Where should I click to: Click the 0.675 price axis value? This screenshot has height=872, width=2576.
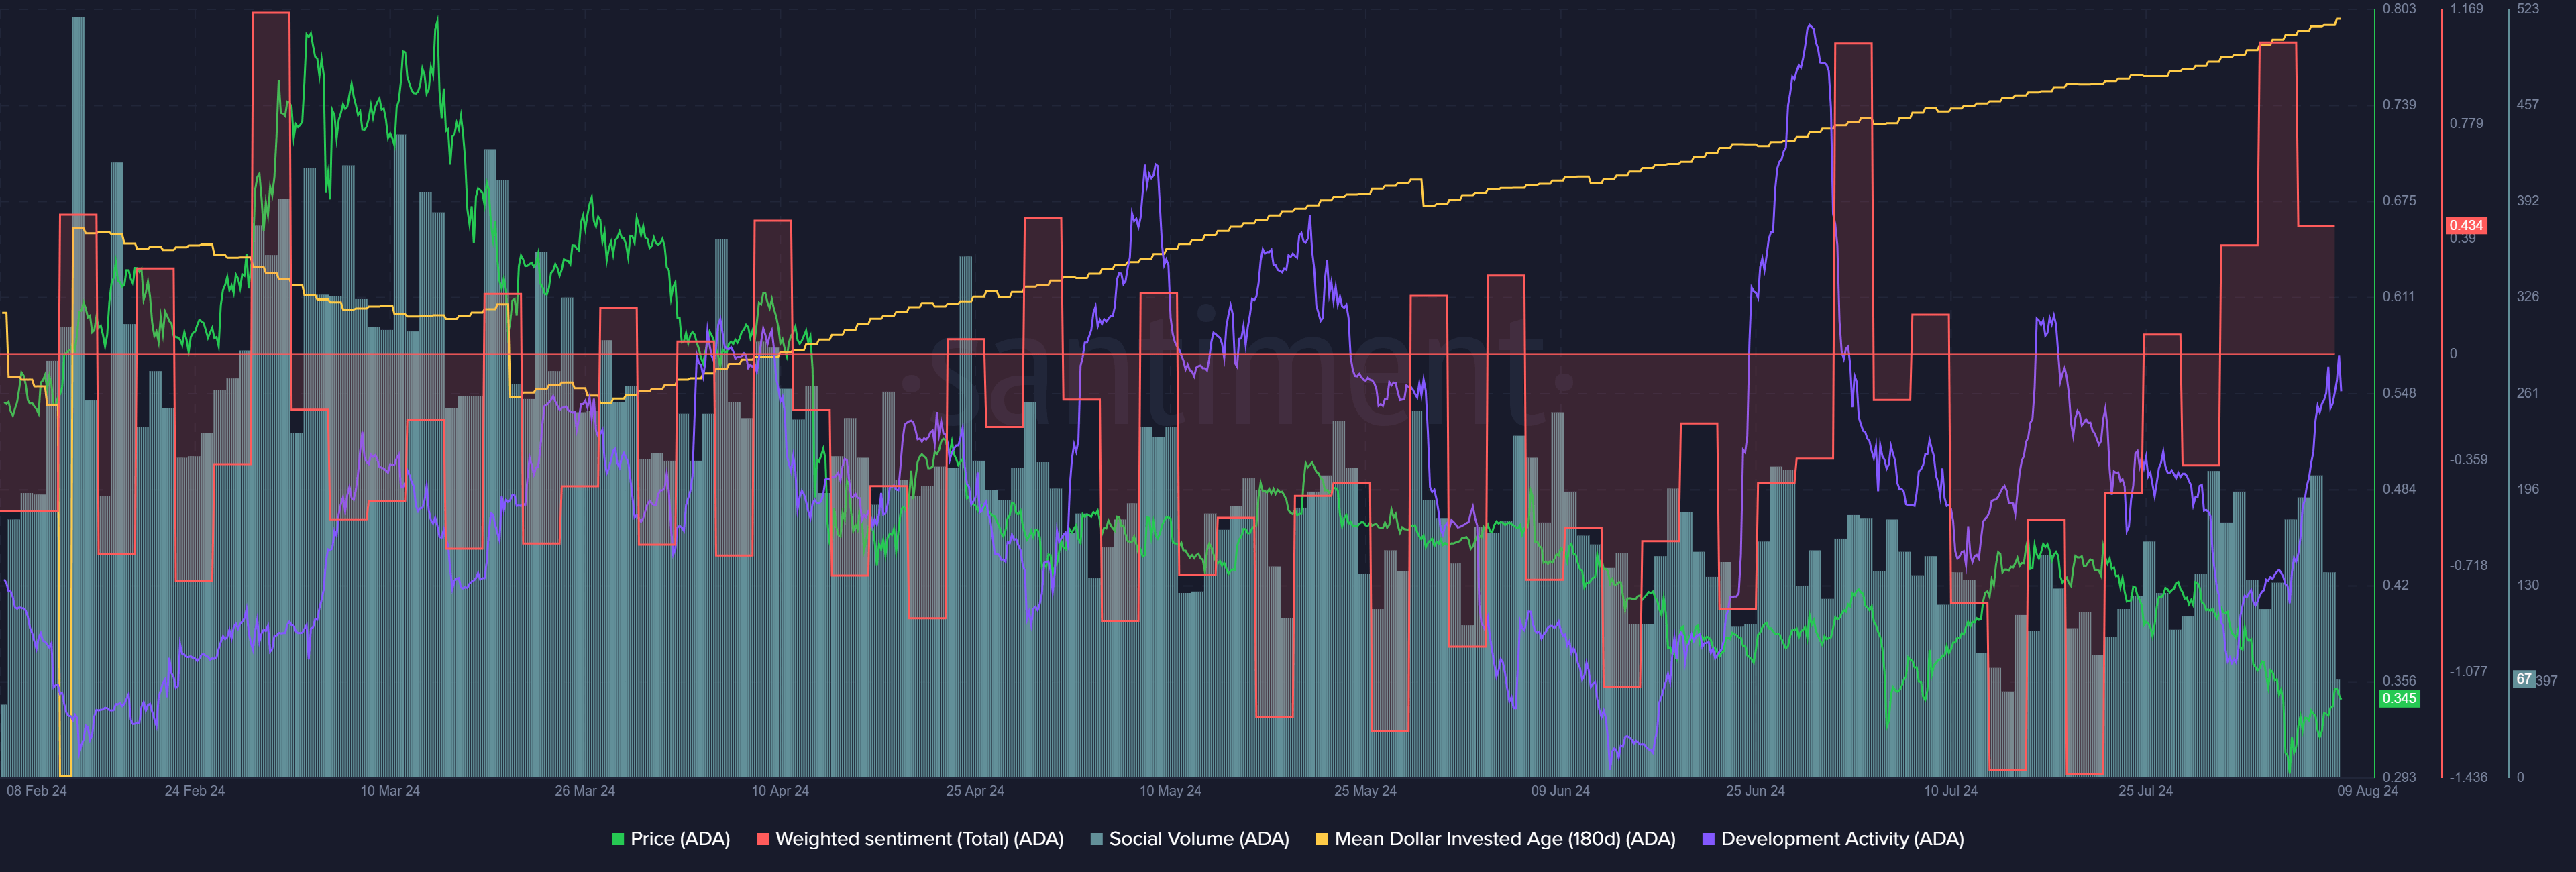[2399, 201]
